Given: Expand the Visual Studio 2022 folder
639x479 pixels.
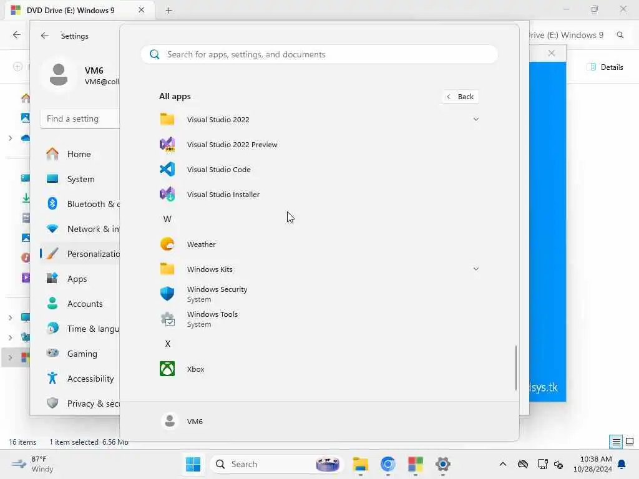Looking at the screenshot, I should point(476,119).
